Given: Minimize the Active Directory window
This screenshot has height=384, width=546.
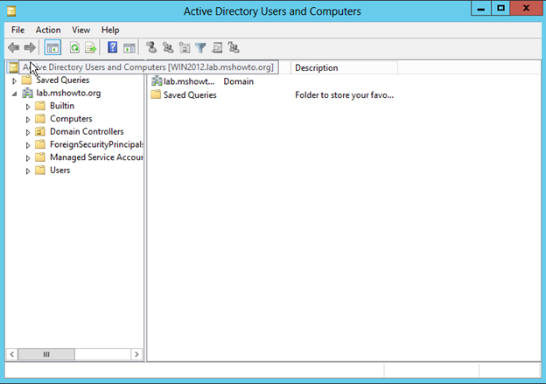Looking at the screenshot, I should tap(481, 9).
